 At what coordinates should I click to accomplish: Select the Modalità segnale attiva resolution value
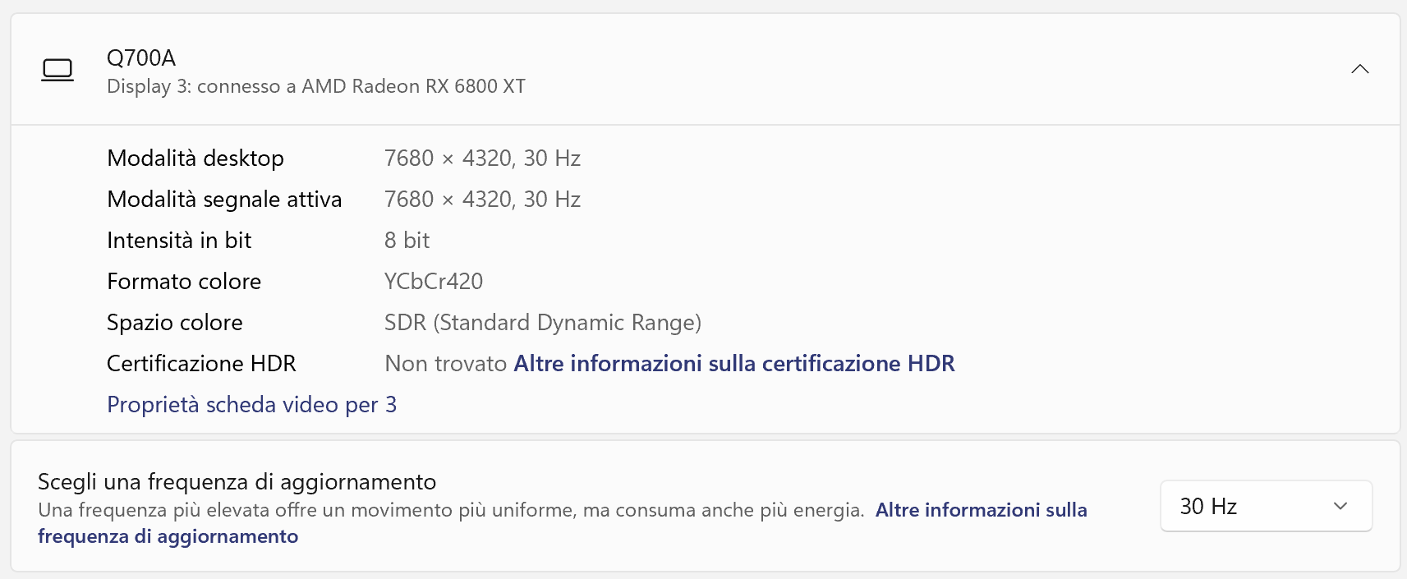coord(482,199)
